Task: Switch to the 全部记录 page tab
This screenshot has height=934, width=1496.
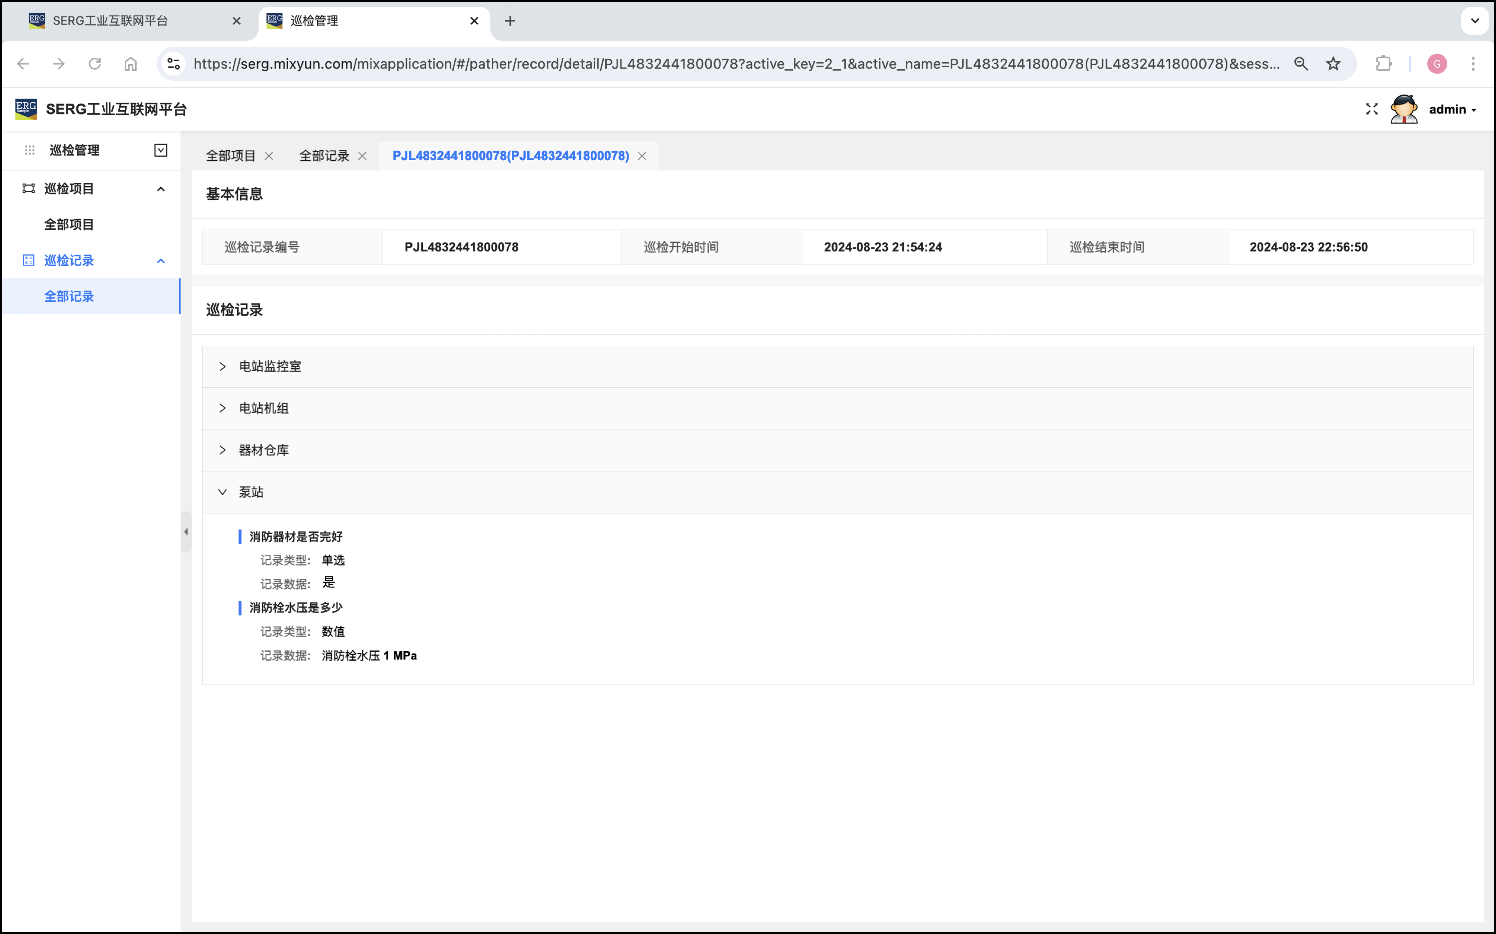Action: tap(324, 156)
